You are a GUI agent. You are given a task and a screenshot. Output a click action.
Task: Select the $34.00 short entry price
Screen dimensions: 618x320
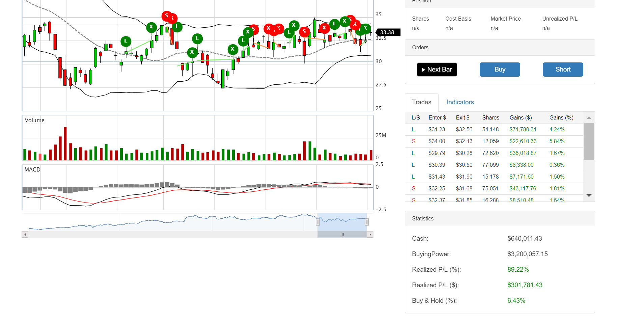tap(437, 141)
